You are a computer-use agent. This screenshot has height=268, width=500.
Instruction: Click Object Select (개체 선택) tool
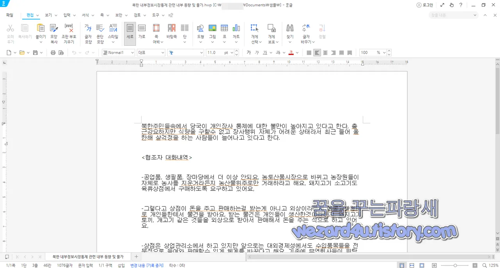tap(254, 28)
